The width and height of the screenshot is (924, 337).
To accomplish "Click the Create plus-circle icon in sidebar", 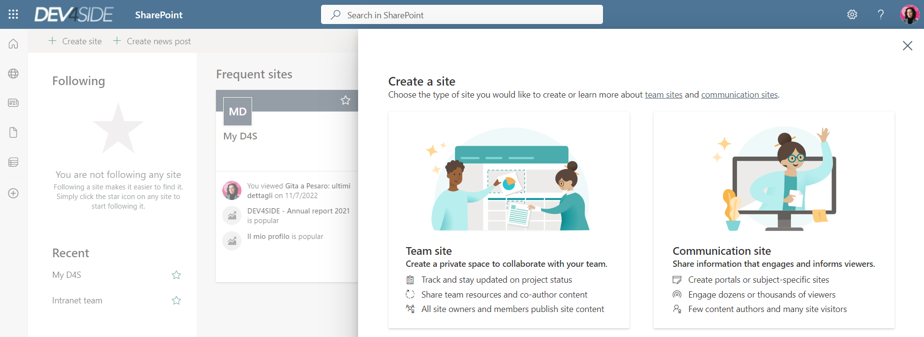I will (x=13, y=193).
